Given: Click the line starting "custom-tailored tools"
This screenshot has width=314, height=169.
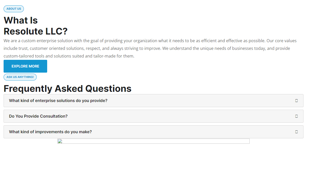Looking at the screenshot, I should [x=69, y=56].
